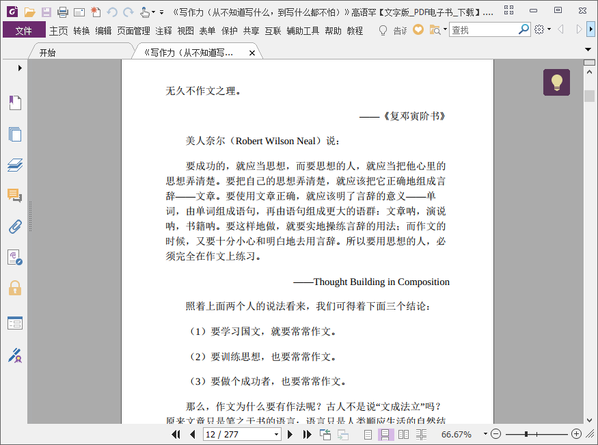Click the magnifier search icon in find box
Image resolution: width=598 pixels, height=445 pixels.
coord(524,29)
